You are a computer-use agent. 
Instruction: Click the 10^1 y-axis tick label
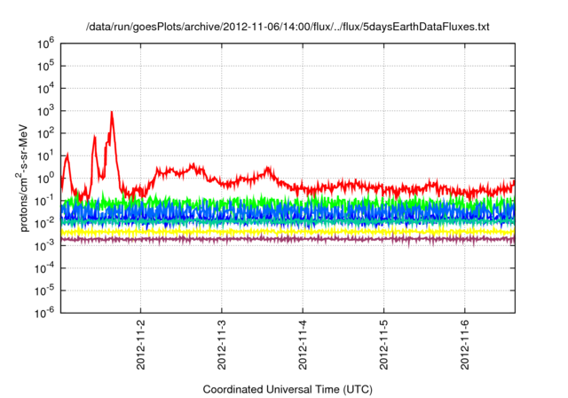coord(45,156)
